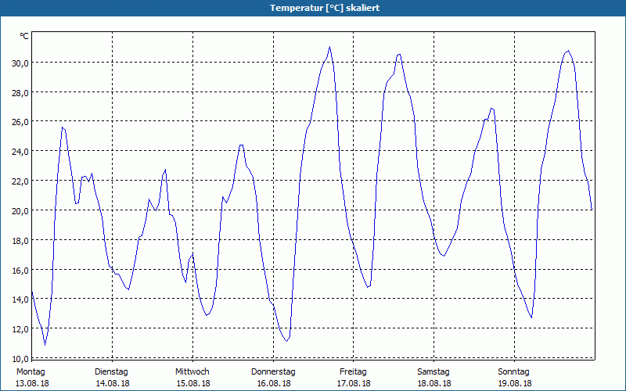Click the Sonntag day label

pyautogui.click(x=514, y=372)
